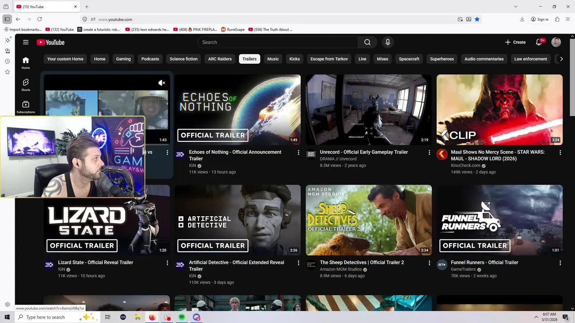Open The Sheep Detectives Official Trailer 2 title
The width and height of the screenshot is (575, 323).
click(362, 262)
